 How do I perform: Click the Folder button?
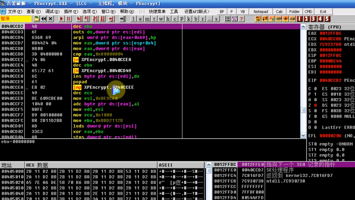point(294,11)
